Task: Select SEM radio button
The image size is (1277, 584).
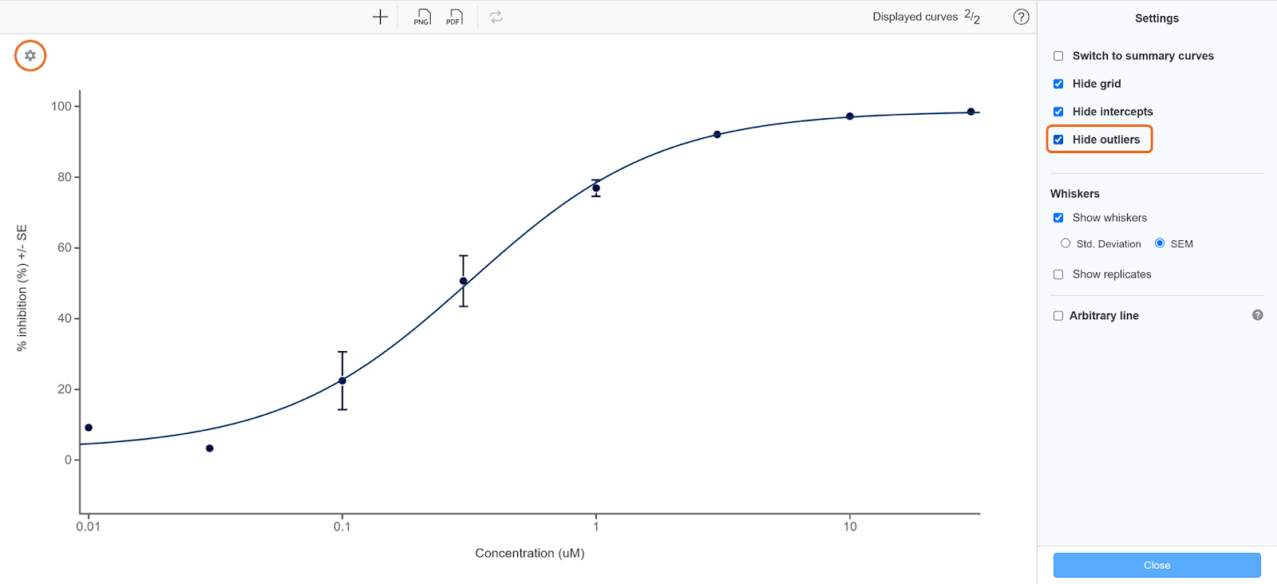Action: 1160,243
